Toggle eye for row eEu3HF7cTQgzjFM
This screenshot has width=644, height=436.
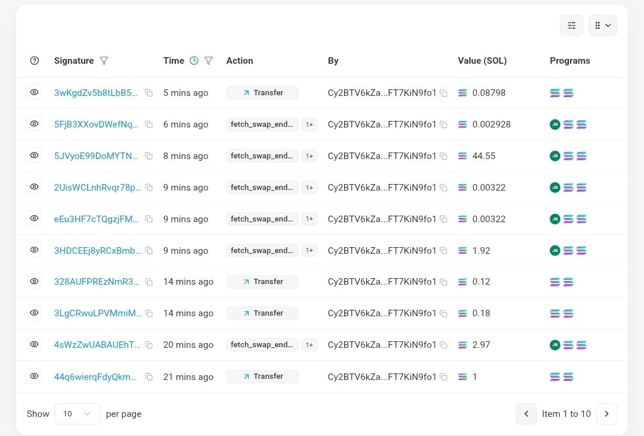(x=35, y=219)
